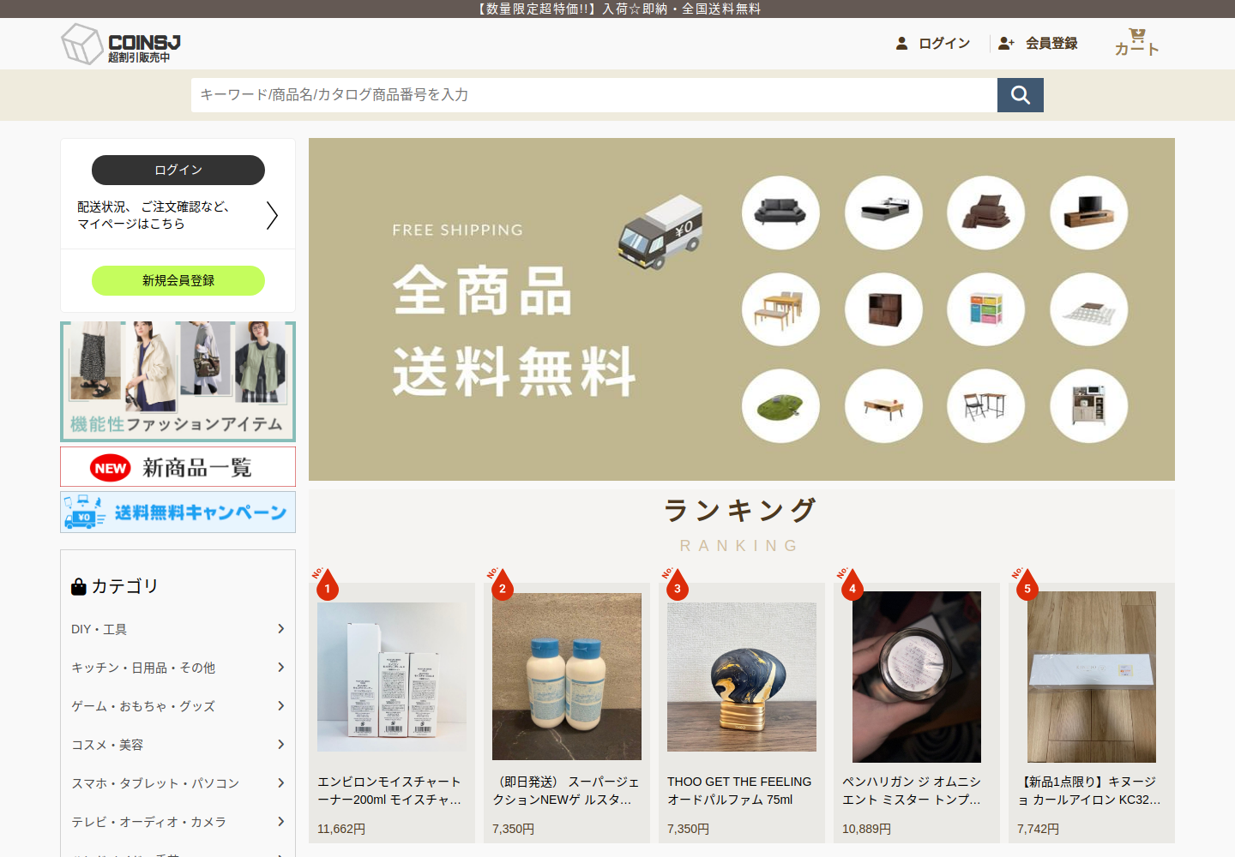The height and width of the screenshot is (857, 1235).
Task: Select the dining table set circle icon
Action: tap(780, 309)
